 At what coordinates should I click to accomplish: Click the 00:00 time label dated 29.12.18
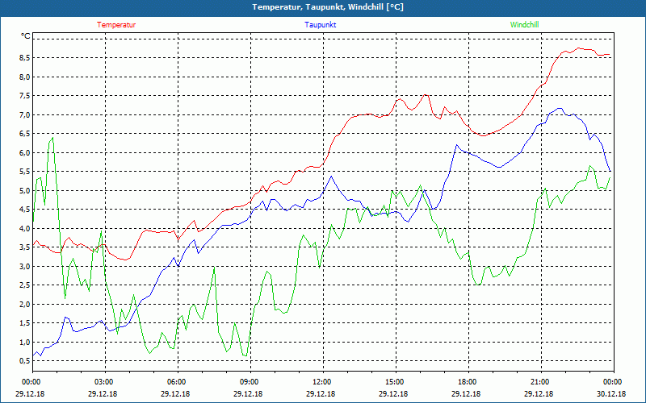click(x=30, y=382)
